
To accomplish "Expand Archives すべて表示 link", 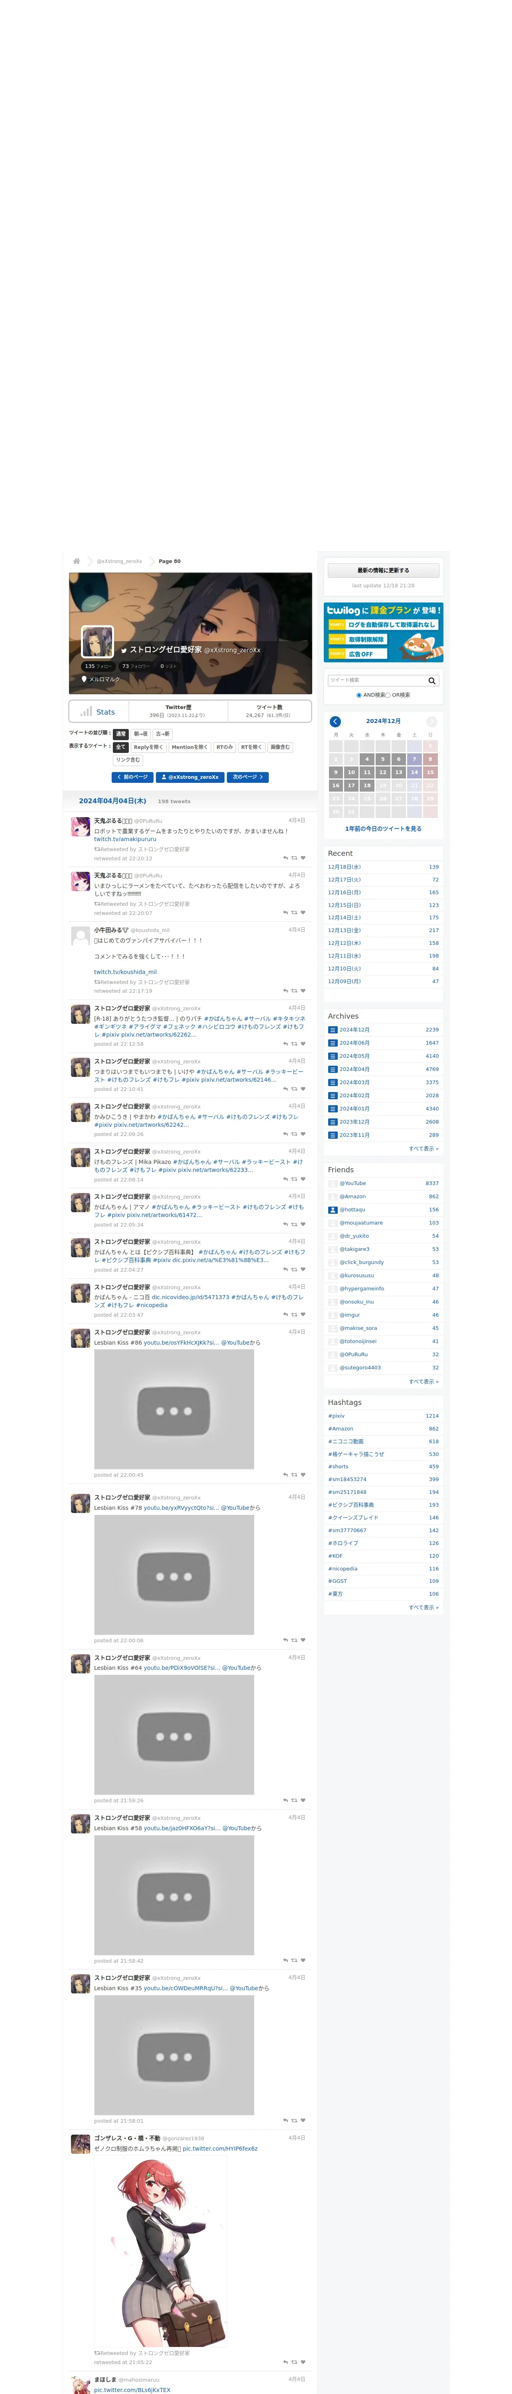I will [424, 1149].
